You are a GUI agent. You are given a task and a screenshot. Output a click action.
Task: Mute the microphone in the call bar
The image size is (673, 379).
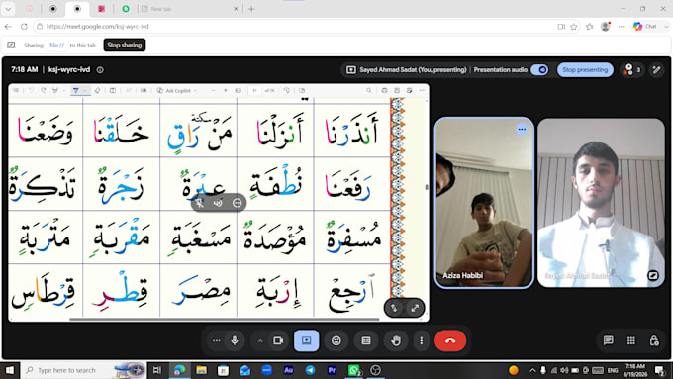tap(235, 340)
